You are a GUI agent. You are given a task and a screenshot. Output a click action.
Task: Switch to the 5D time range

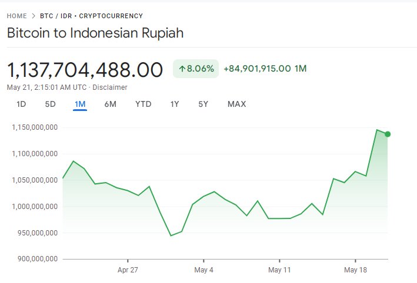point(51,105)
